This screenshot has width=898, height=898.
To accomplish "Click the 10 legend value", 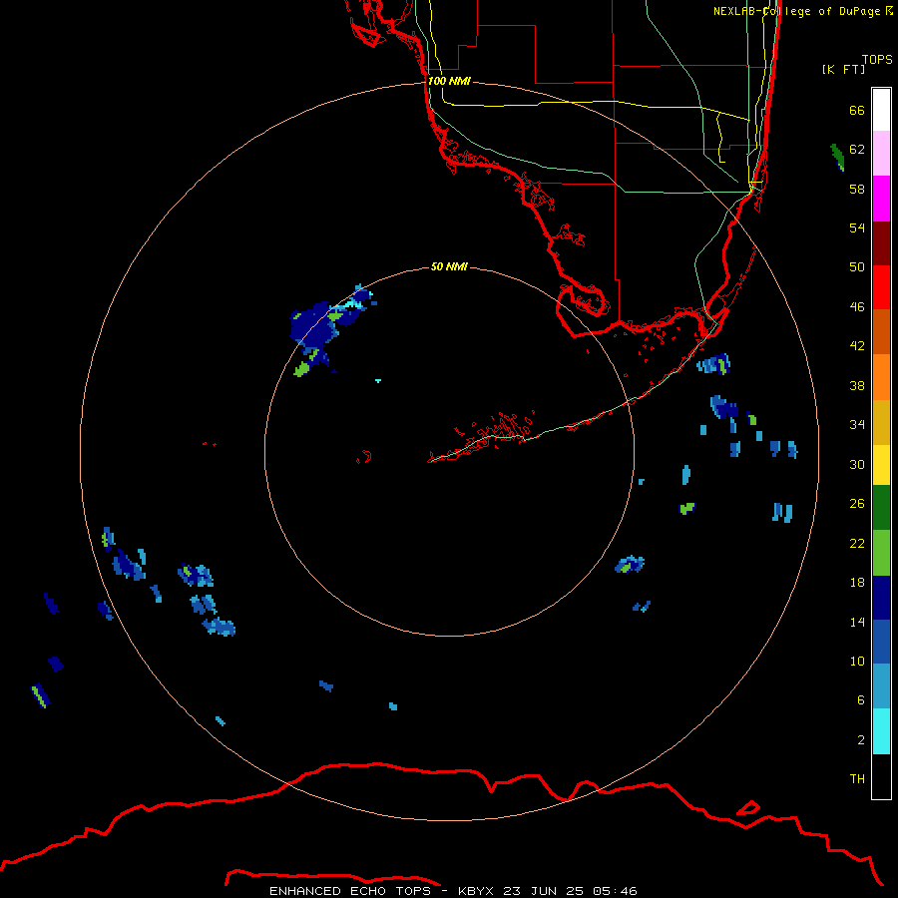I will pos(857,661).
